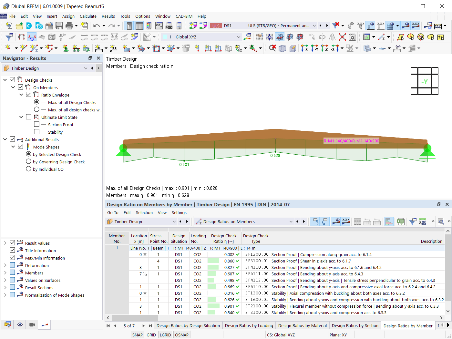Activate the Show Result Values toolbar icon
This screenshot has width=452, height=339.
click(416, 26)
